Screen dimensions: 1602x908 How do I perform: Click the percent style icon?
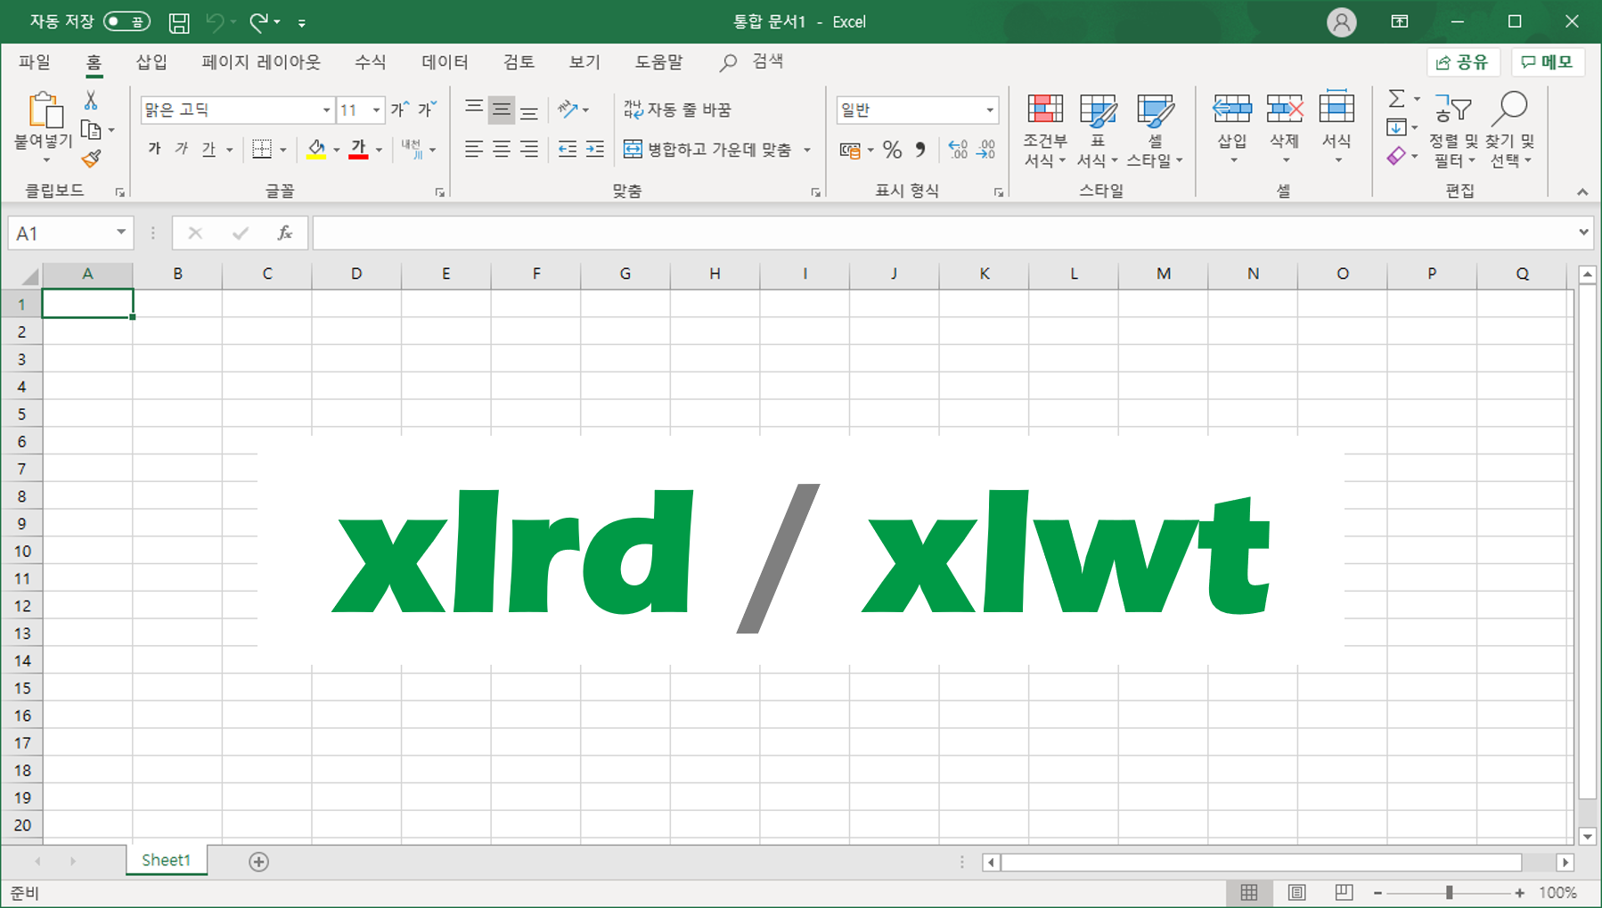point(893,149)
